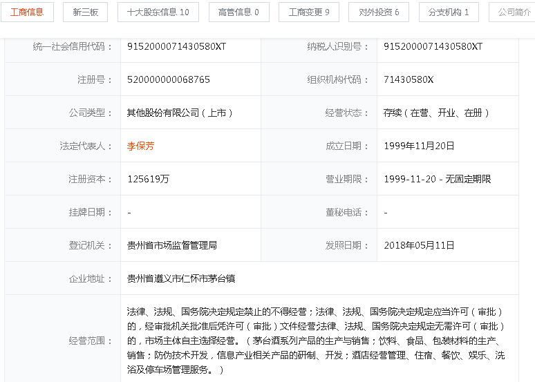The width and height of the screenshot is (535, 382).
Task: Click the 纳税人识别号 value 9152000071430580XT
Action: pyautogui.click(x=433, y=46)
